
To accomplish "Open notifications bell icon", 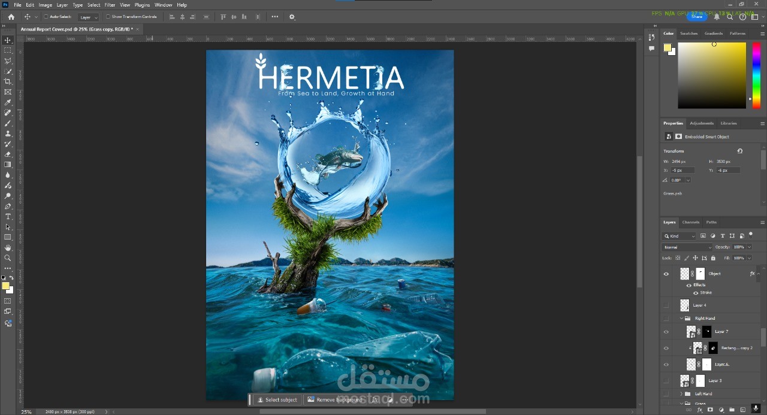I will click(717, 17).
